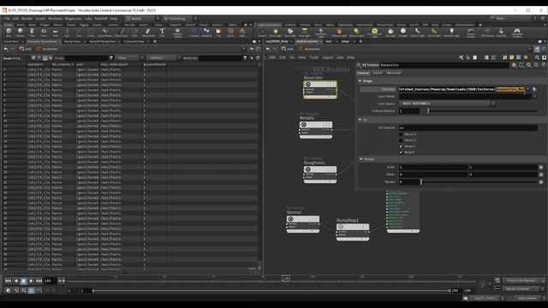Collapse the Remap parameter section

(x=361, y=159)
